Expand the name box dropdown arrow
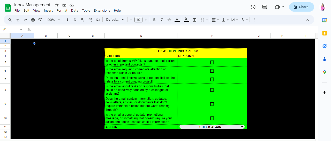Image resolution: width=331 pixels, height=141 pixels. click(x=21, y=30)
